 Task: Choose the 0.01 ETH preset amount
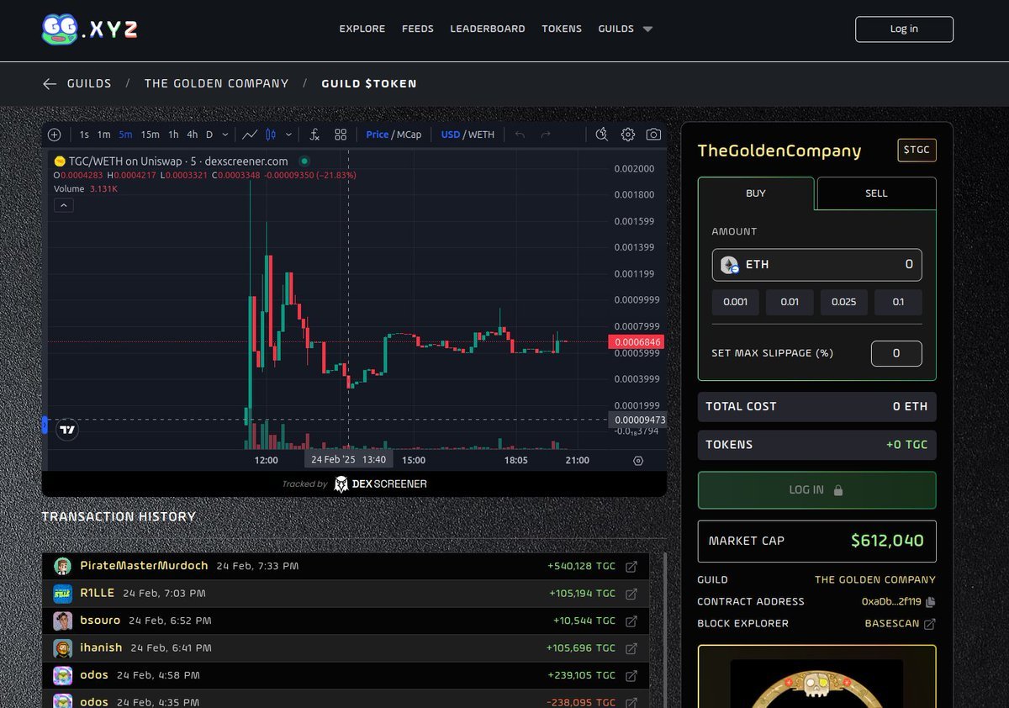(x=790, y=302)
